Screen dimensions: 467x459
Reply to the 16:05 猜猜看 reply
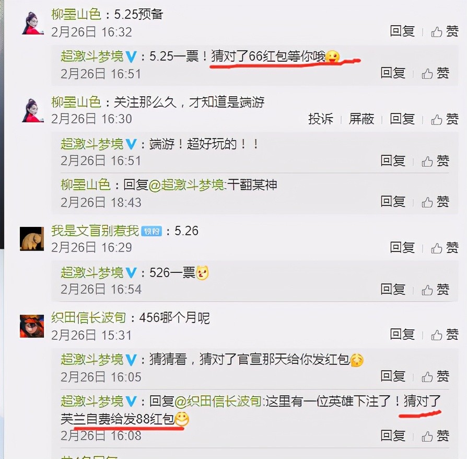393,376
